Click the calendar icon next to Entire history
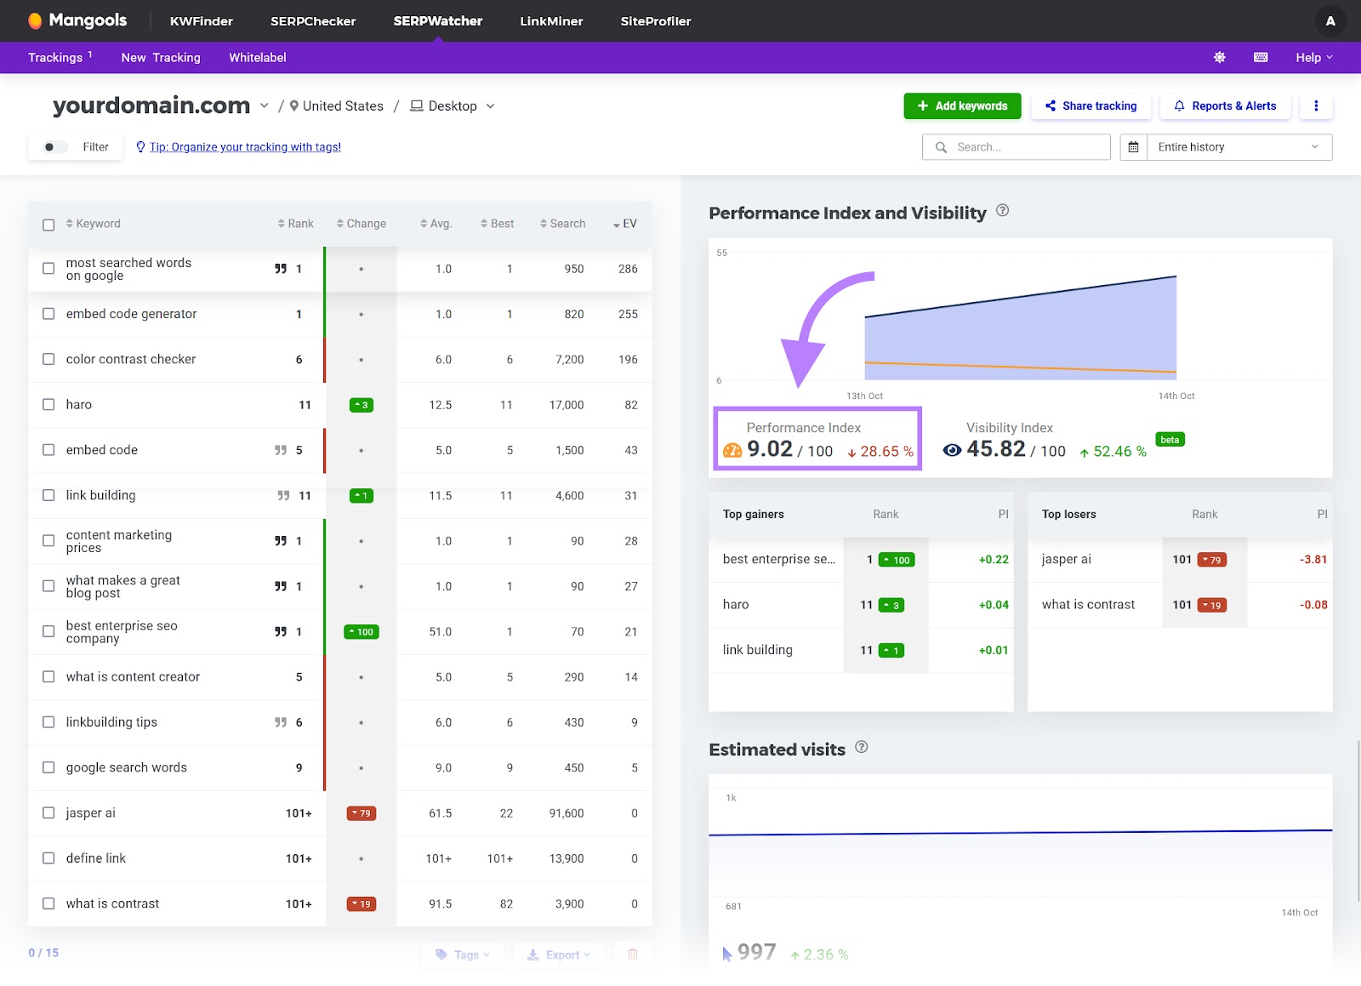The image size is (1361, 986). [x=1133, y=146]
